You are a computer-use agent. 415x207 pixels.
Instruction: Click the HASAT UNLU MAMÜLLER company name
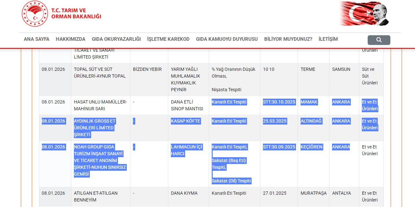(x=100, y=105)
